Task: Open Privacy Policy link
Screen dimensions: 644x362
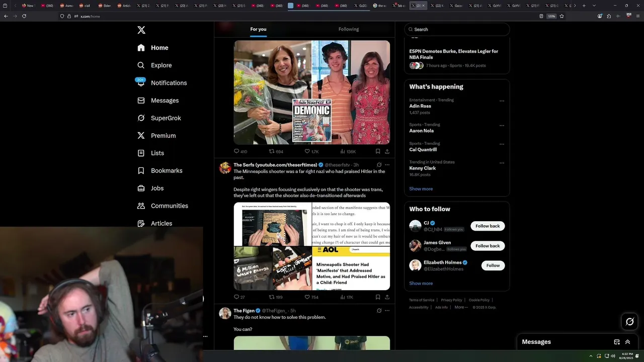Action: tap(451, 300)
